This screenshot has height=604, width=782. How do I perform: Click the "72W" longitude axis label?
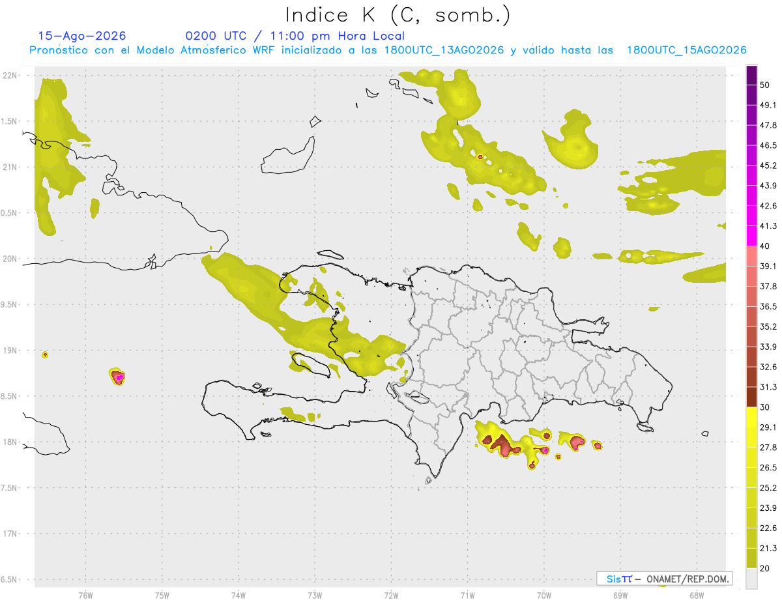pos(391,595)
